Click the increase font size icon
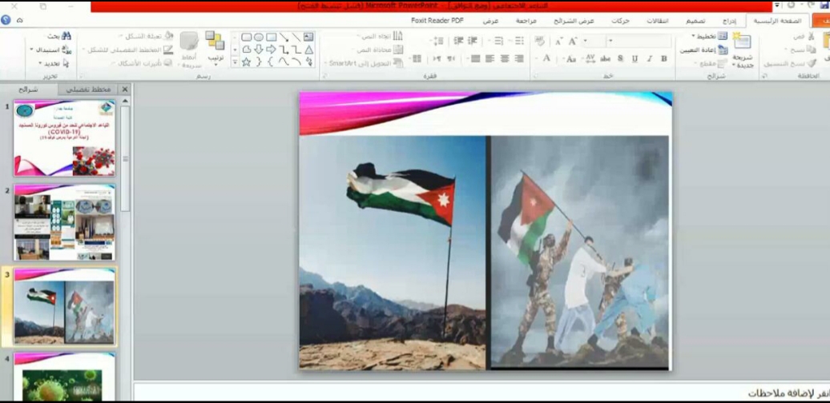 [x=573, y=42]
